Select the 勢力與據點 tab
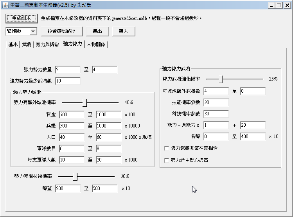The width and height of the screenshot is (293, 217). click(47, 45)
